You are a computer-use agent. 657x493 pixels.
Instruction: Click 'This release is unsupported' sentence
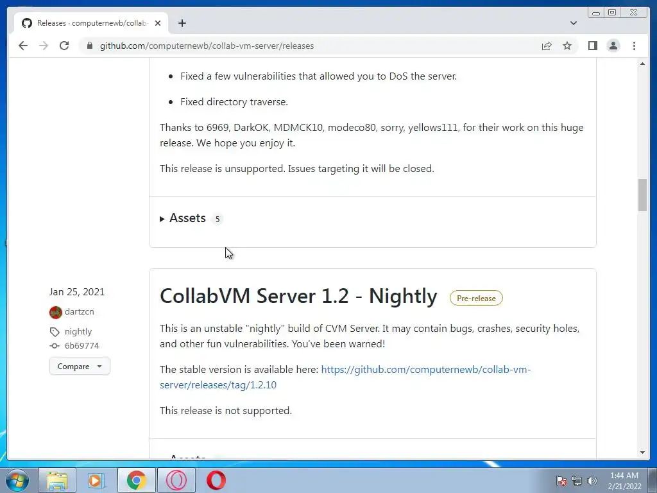pyautogui.click(x=296, y=169)
